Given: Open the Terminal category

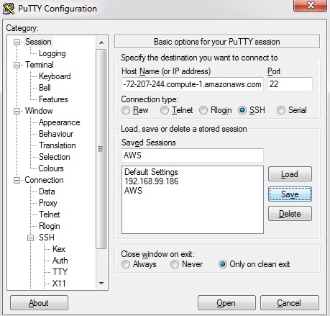Looking at the screenshot, I should pyautogui.click(x=40, y=65).
